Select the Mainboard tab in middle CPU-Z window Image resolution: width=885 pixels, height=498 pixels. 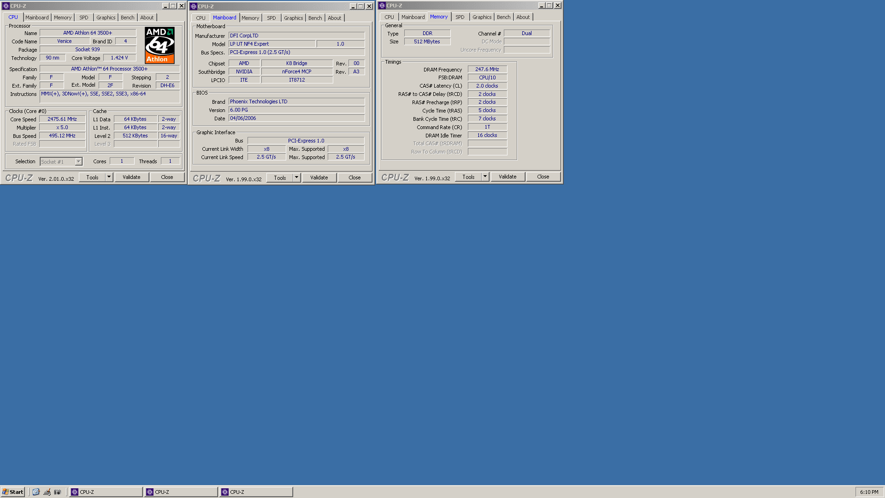[x=224, y=18]
